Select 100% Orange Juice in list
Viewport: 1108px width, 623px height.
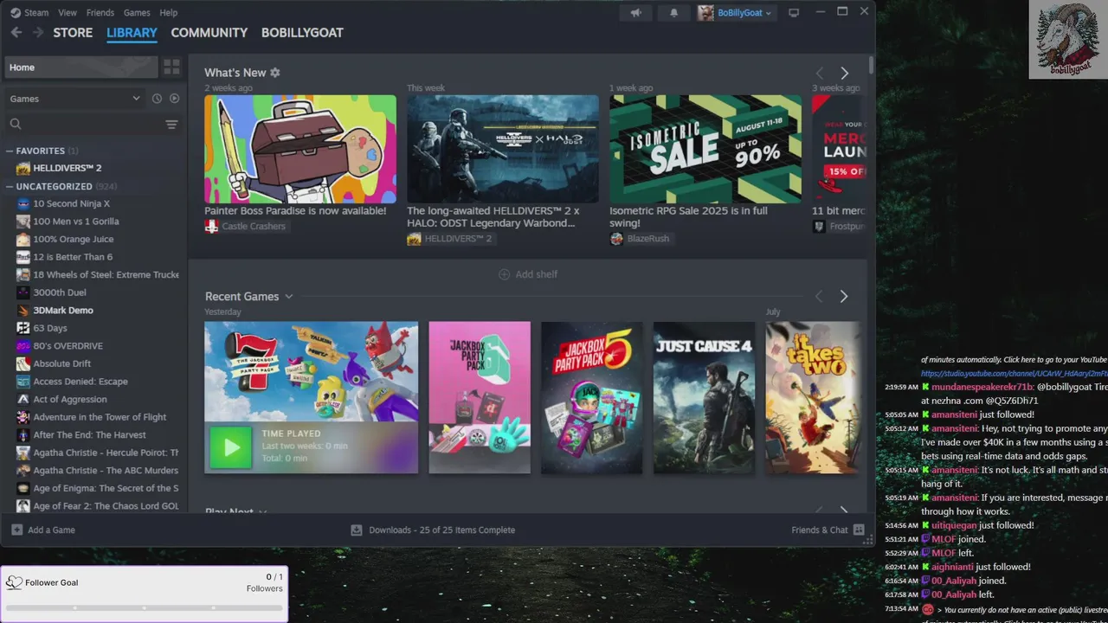click(74, 239)
